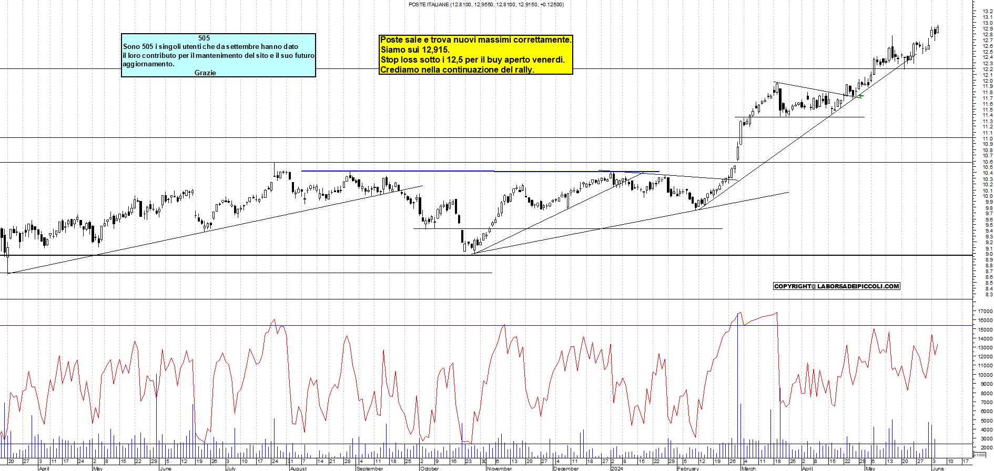Click the green arrow marker on the price chart
Image resolution: width=994 pixels, height=471 pixels.
coord(860,95)
